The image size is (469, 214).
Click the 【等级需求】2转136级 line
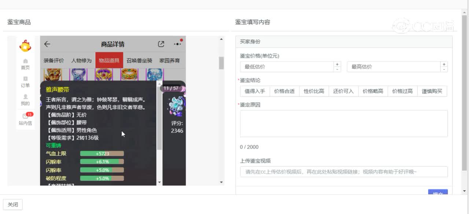pos(72,138)
